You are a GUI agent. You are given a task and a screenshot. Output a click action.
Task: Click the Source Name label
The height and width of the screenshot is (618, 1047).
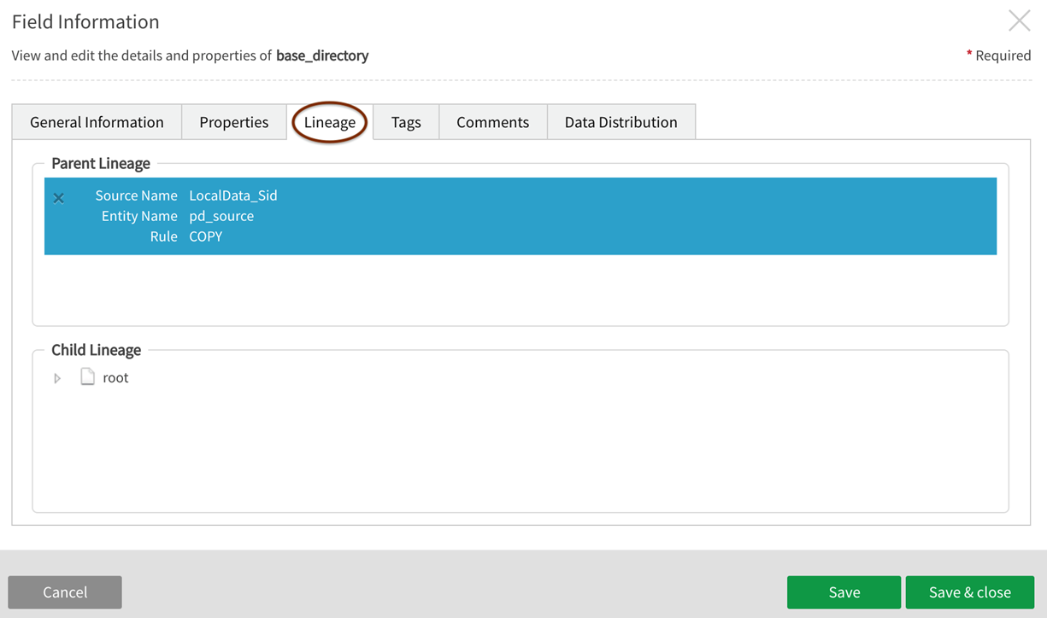coord(136,195)
